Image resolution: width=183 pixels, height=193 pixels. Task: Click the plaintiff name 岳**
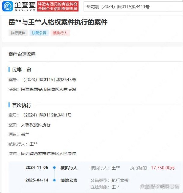click(x=25, y=134)
